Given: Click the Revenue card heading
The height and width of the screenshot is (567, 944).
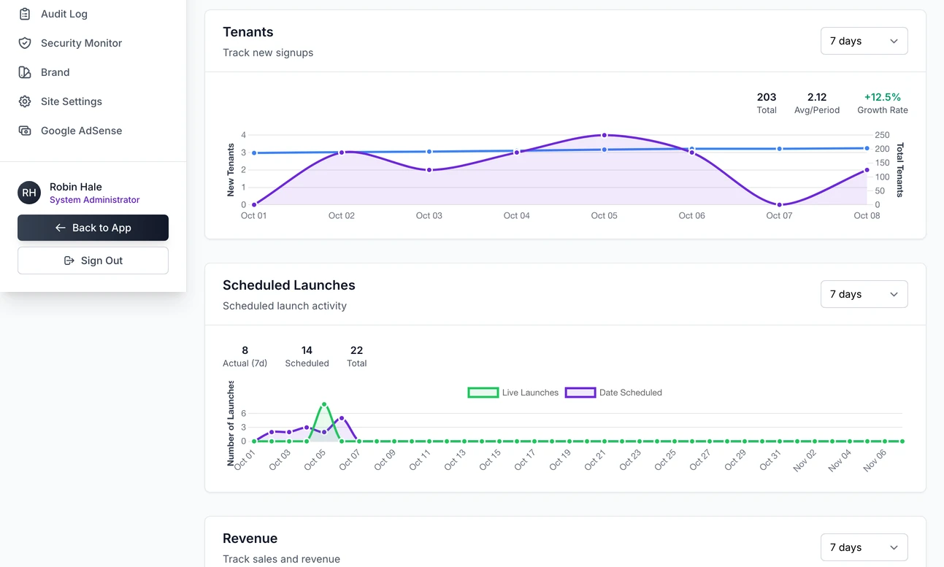Looking at the screenshot, I should click(x=250, y=539).
